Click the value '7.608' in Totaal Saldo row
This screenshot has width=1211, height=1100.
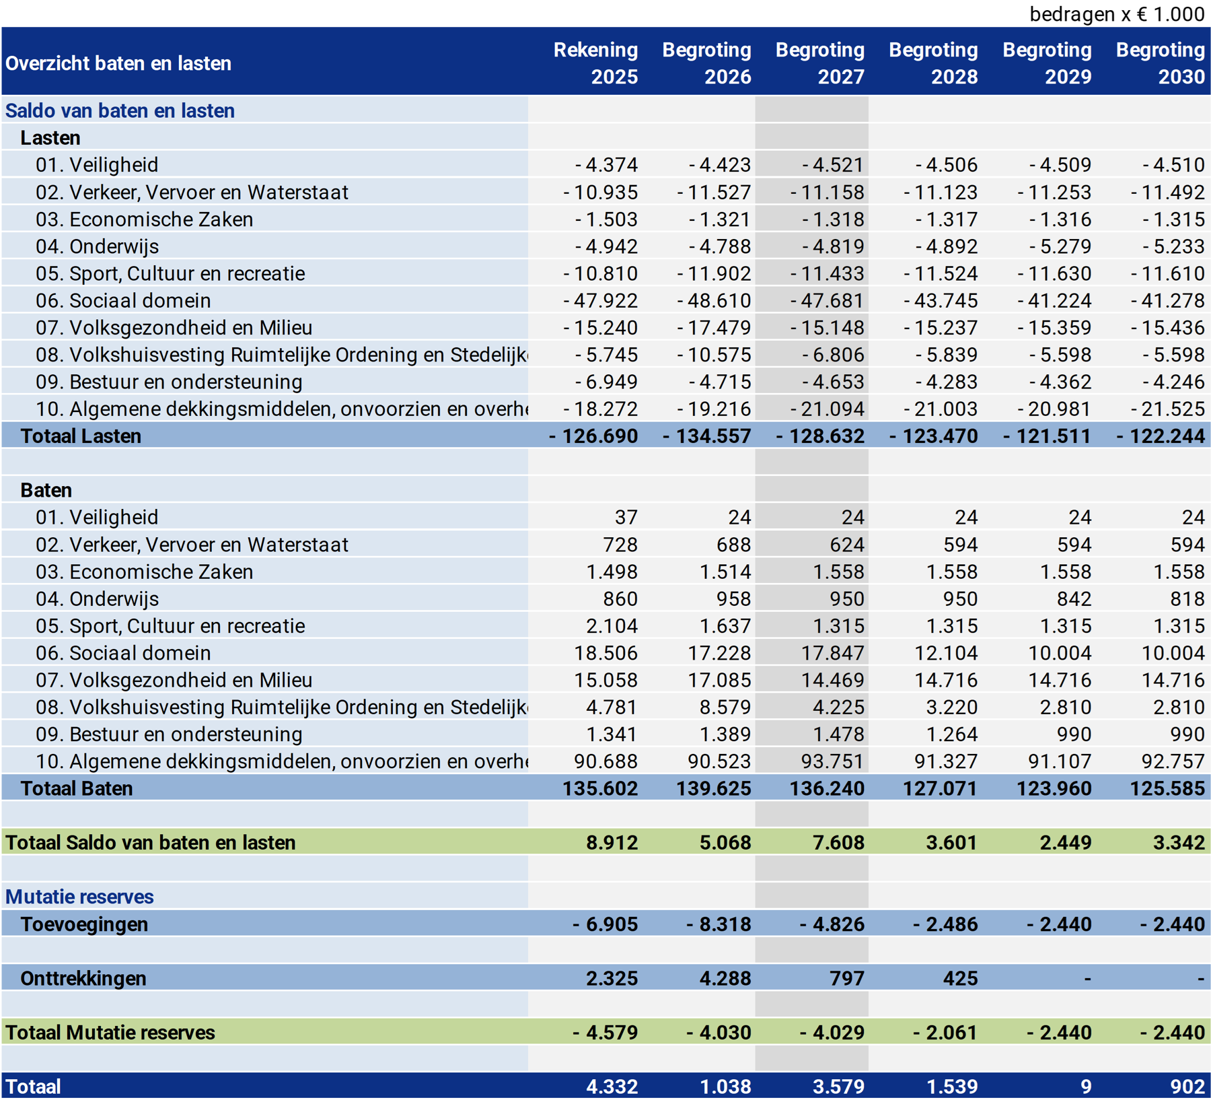click(838, 842)
